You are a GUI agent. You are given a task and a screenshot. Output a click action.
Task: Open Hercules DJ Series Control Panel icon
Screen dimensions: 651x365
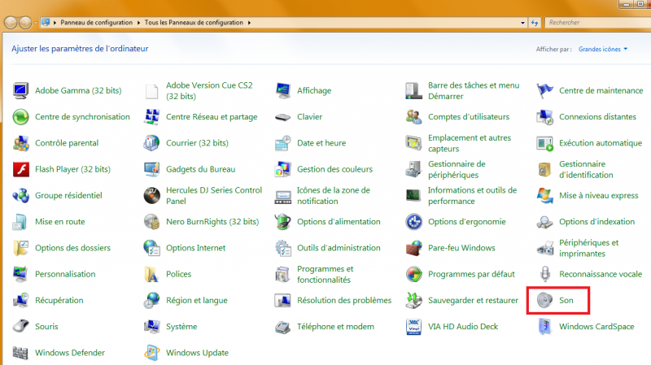point(152,195)
